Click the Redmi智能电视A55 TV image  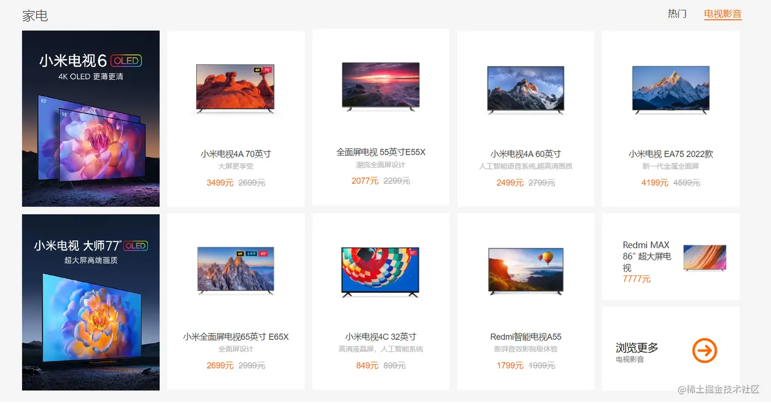tap(526, 271)
